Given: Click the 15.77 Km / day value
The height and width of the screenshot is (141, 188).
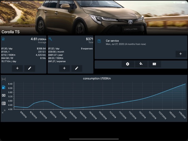Looking at the screenshot, I should [9, 61].
